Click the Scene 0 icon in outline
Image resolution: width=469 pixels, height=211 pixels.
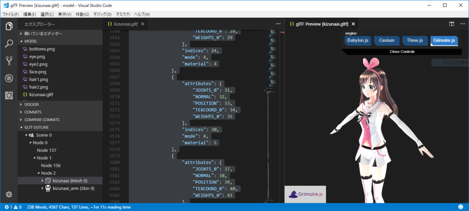[32, 135]
